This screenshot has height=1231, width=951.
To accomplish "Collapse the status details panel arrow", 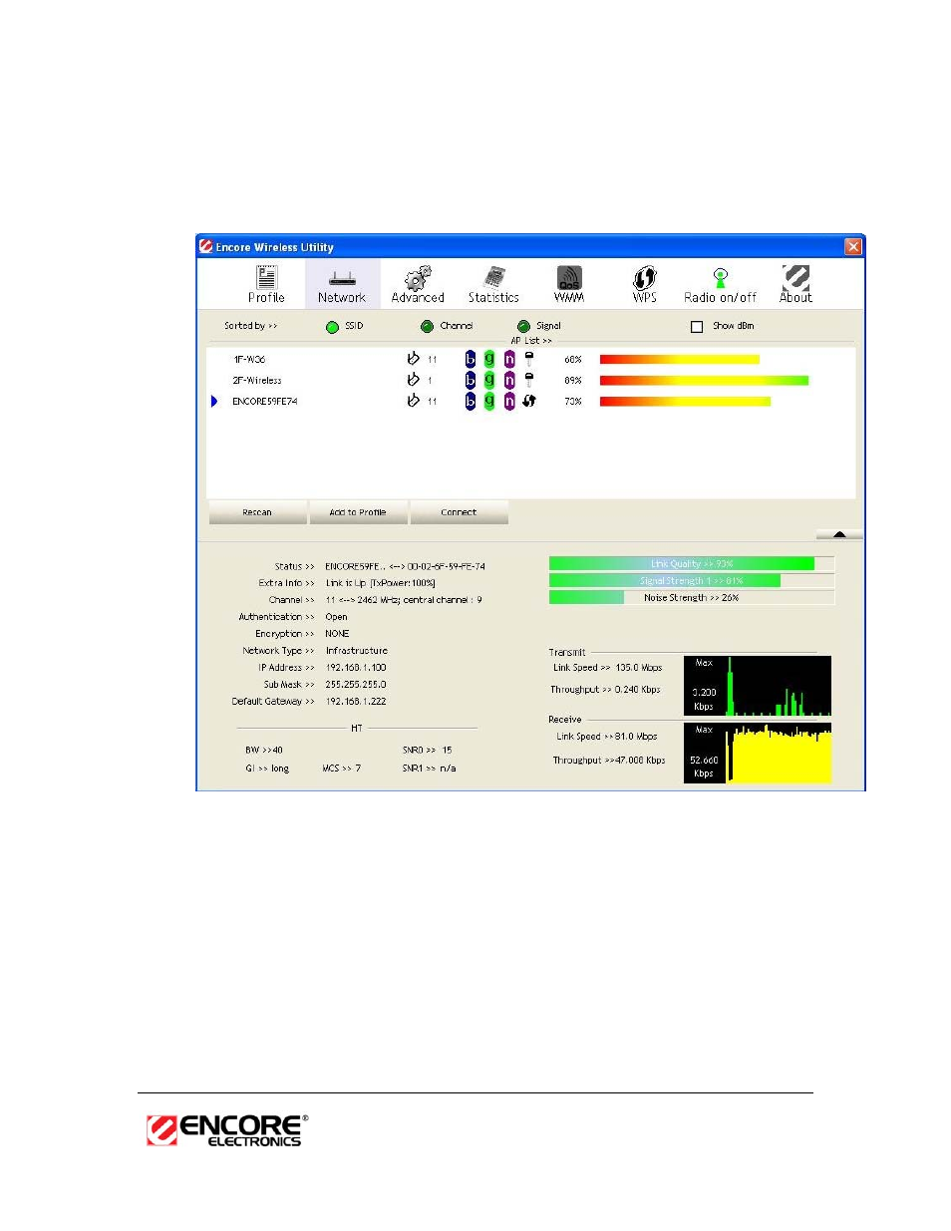I will (x=839, y=534).
